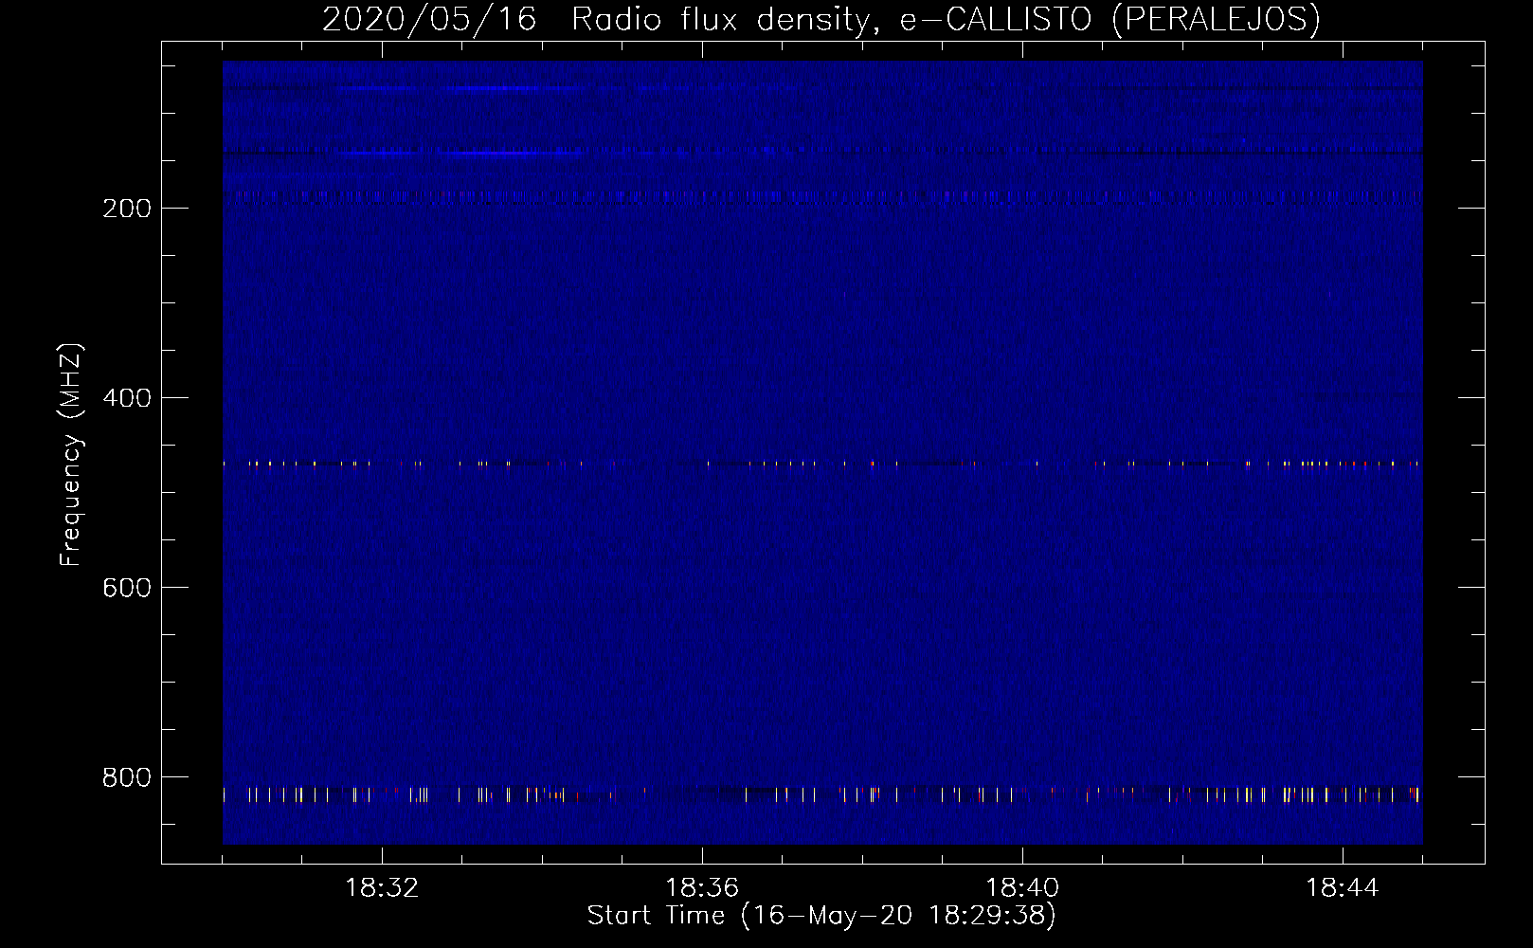
Task: Click the 'Frequency (MHZ)' axis label
Action: [x=71, y=454]
